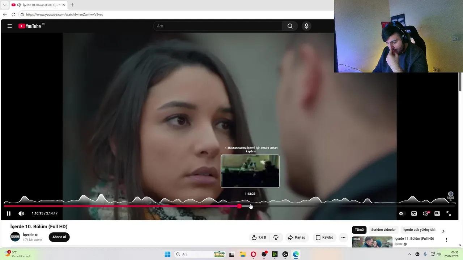Open the player settings gear with HD badge

tap(426, 213)
